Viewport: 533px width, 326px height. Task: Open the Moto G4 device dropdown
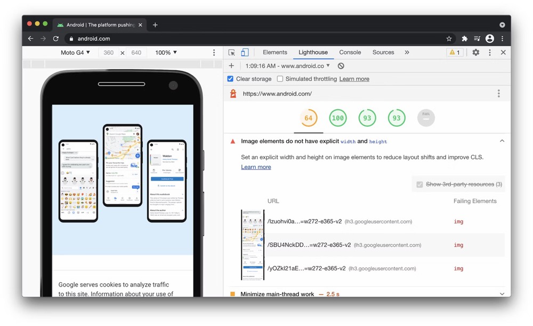coord(75,52)
